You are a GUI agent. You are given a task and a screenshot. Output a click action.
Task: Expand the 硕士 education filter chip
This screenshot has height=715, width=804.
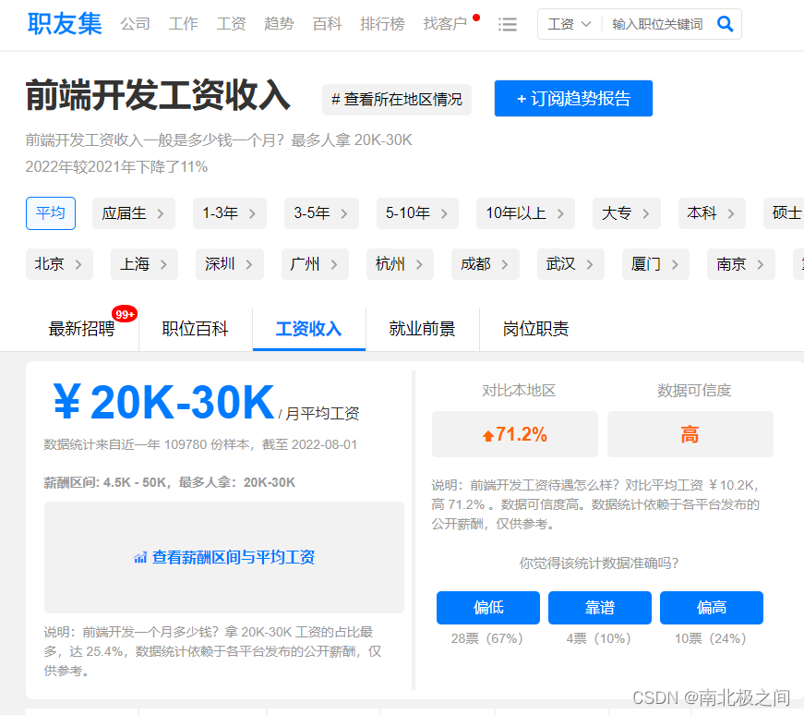pyautogui.click(x=786, y=212)
